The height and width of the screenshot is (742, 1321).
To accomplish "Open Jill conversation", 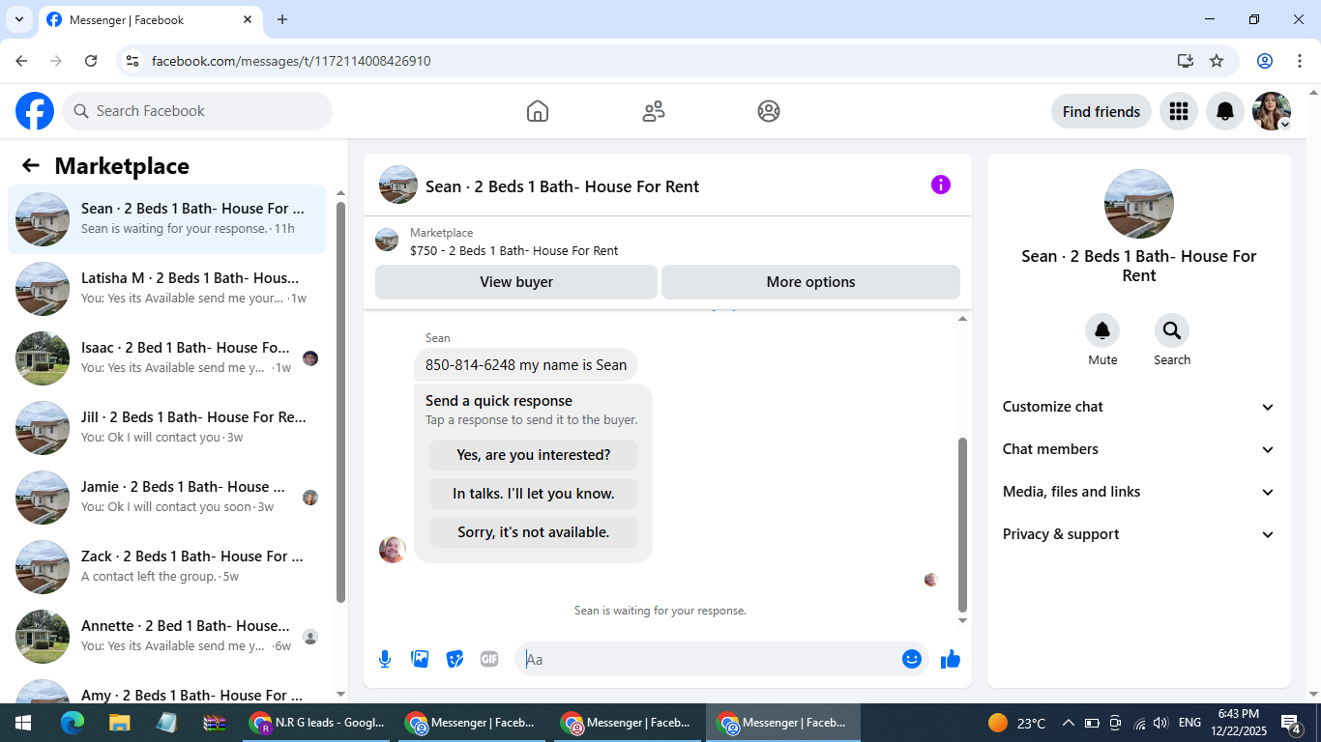I will tap(166, 428).
